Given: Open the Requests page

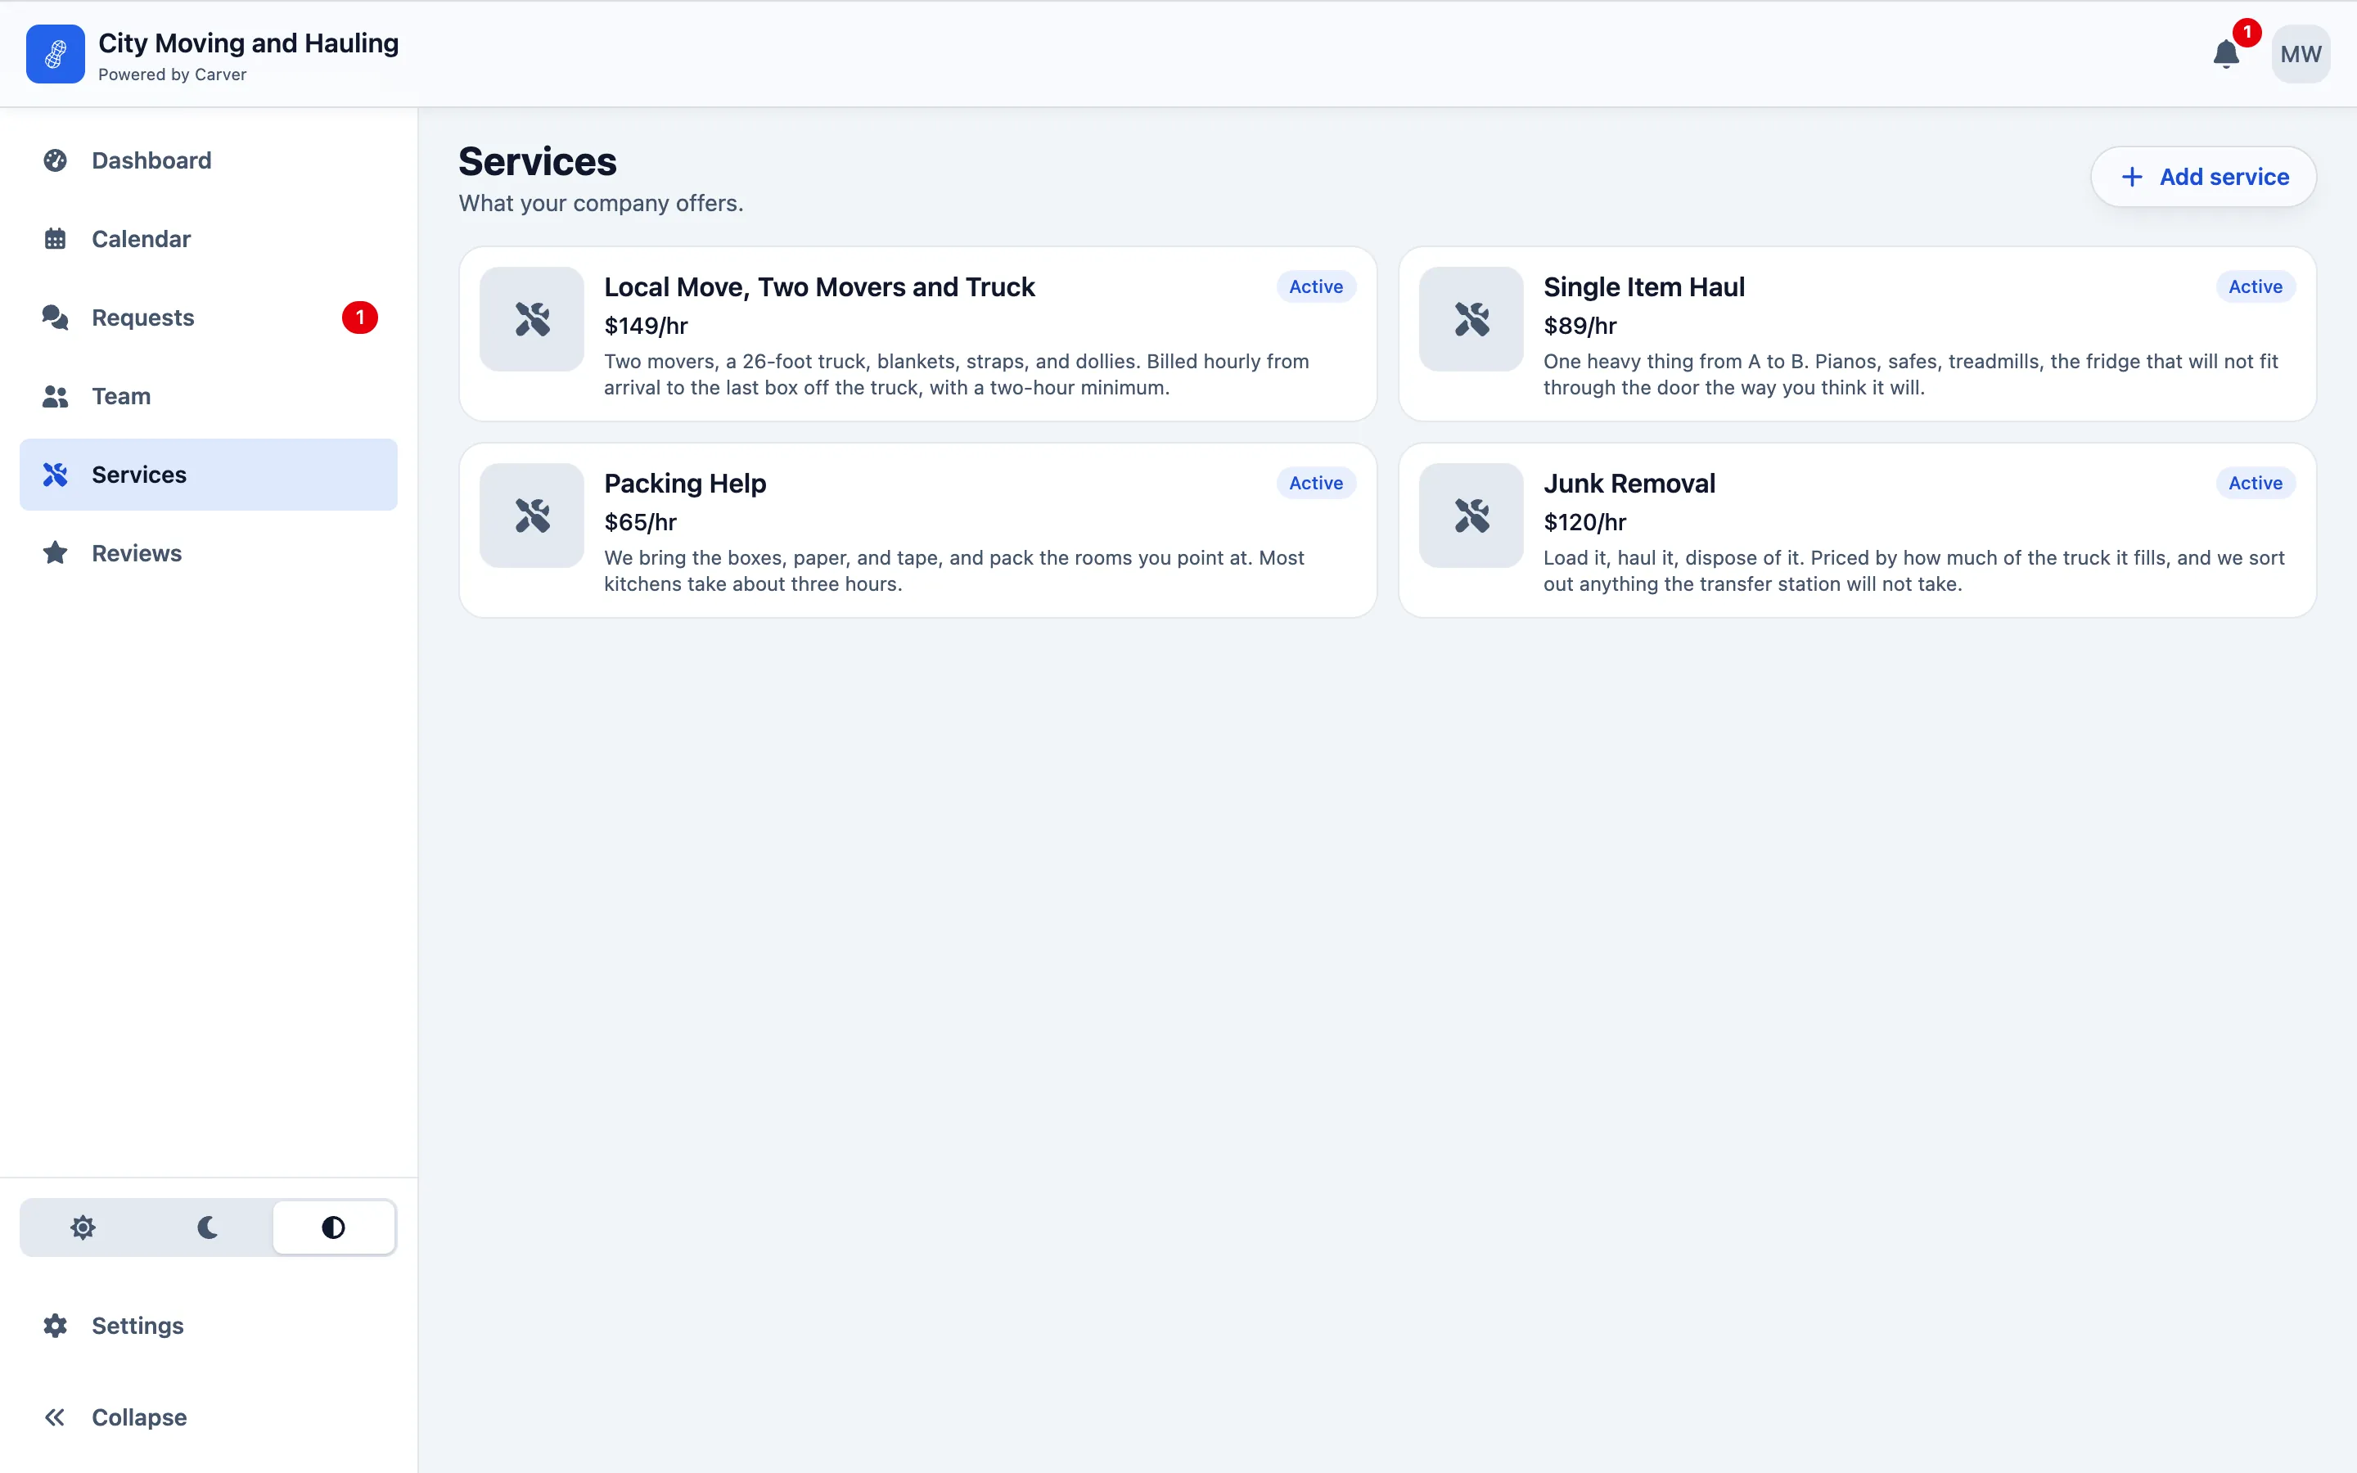Looking at the screenshot, I should pyautogui.click(x=209, y=318).
